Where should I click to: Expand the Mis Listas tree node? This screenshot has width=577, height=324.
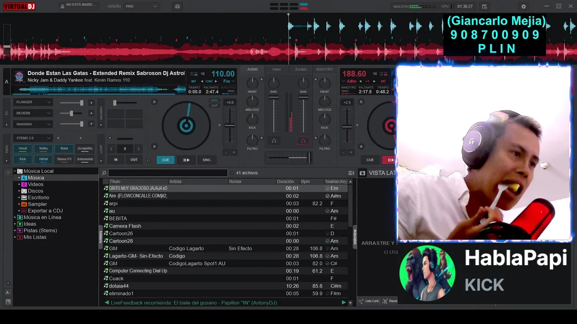(x=15, y=237)
